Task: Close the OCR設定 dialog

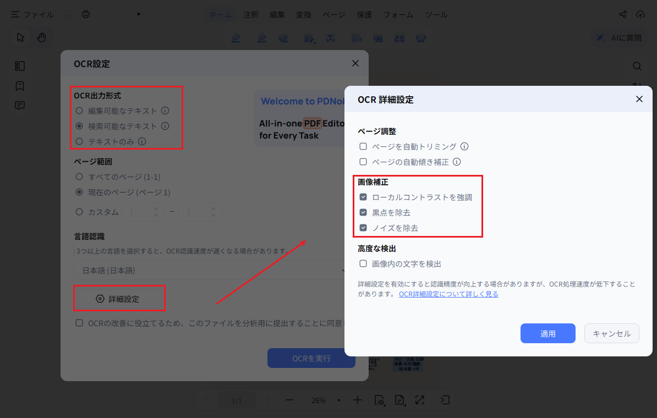Action: [355, 63]
